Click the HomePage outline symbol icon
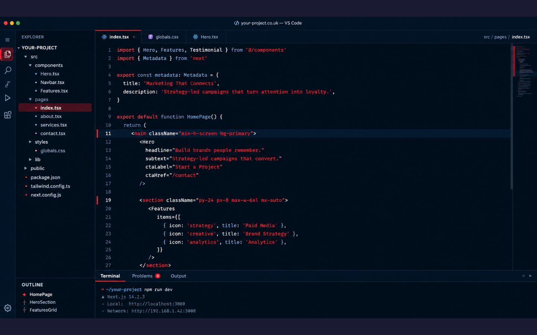The image size is (537, 335). 24,294
